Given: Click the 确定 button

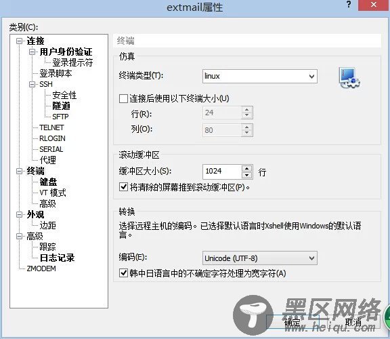Looking at the screenshot, I should pos(292,322).
